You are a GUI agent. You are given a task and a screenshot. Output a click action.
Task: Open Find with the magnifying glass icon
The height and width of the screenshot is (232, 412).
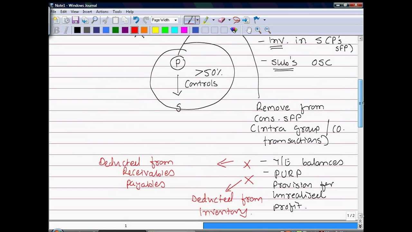coord(94,20)
